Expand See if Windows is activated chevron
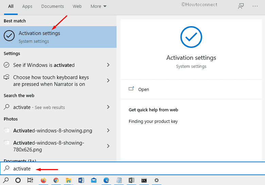Viewport: 265px width, 185px height. (108, 65)
